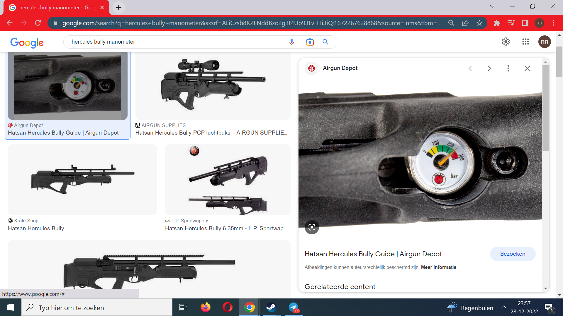
Task: Open the L.P. Sportwapens rifle thumbnail
Action: point(228,180)
